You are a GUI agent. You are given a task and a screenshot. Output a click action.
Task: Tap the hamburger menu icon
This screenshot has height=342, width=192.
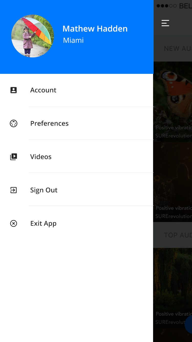tap(165, 23)
